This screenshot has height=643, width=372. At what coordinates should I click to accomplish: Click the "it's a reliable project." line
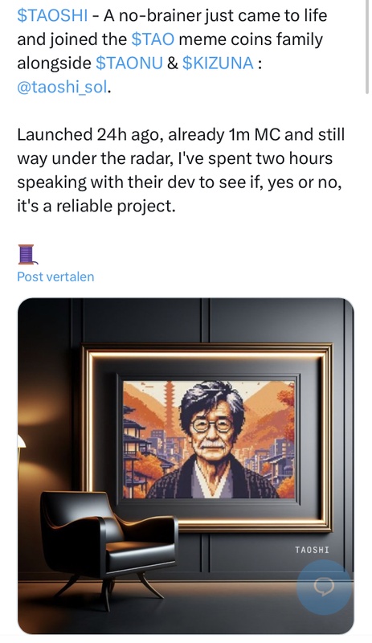click(x=96, y=206)
